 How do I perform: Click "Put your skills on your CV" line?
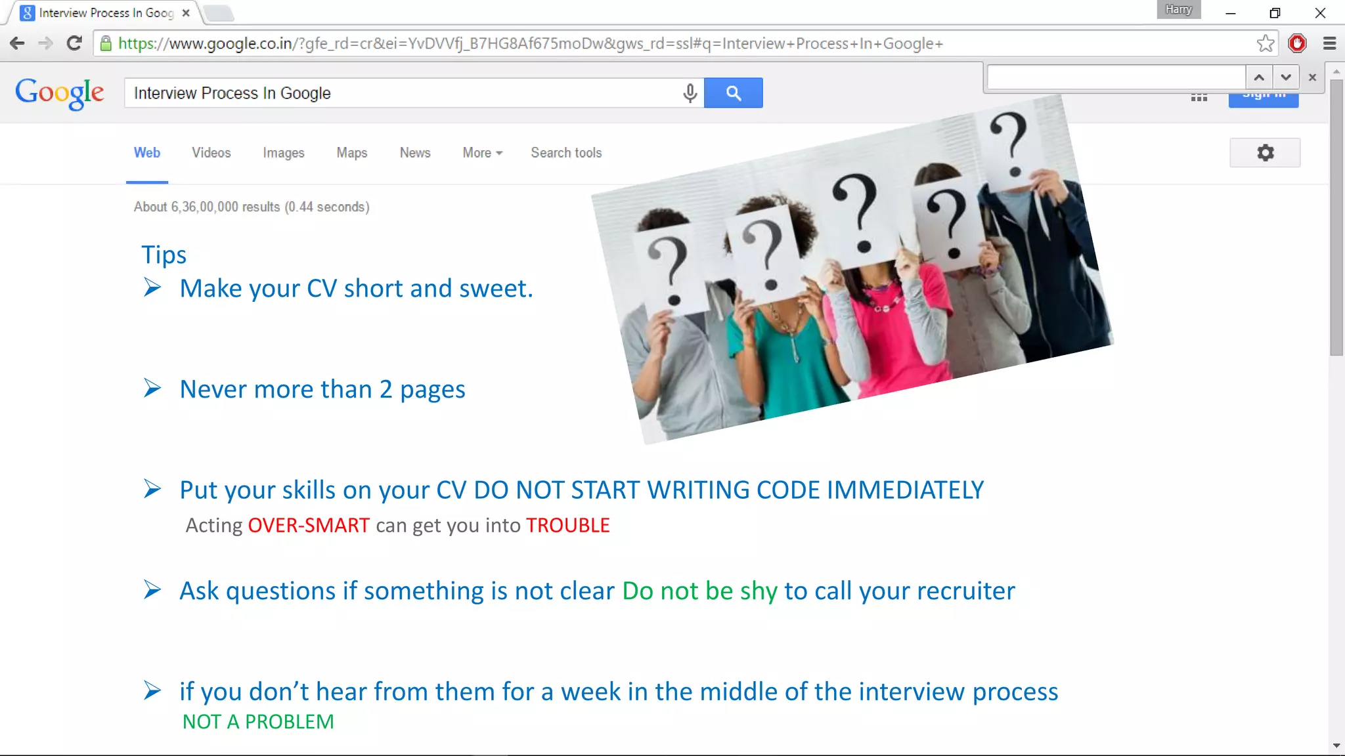[582, 490]
